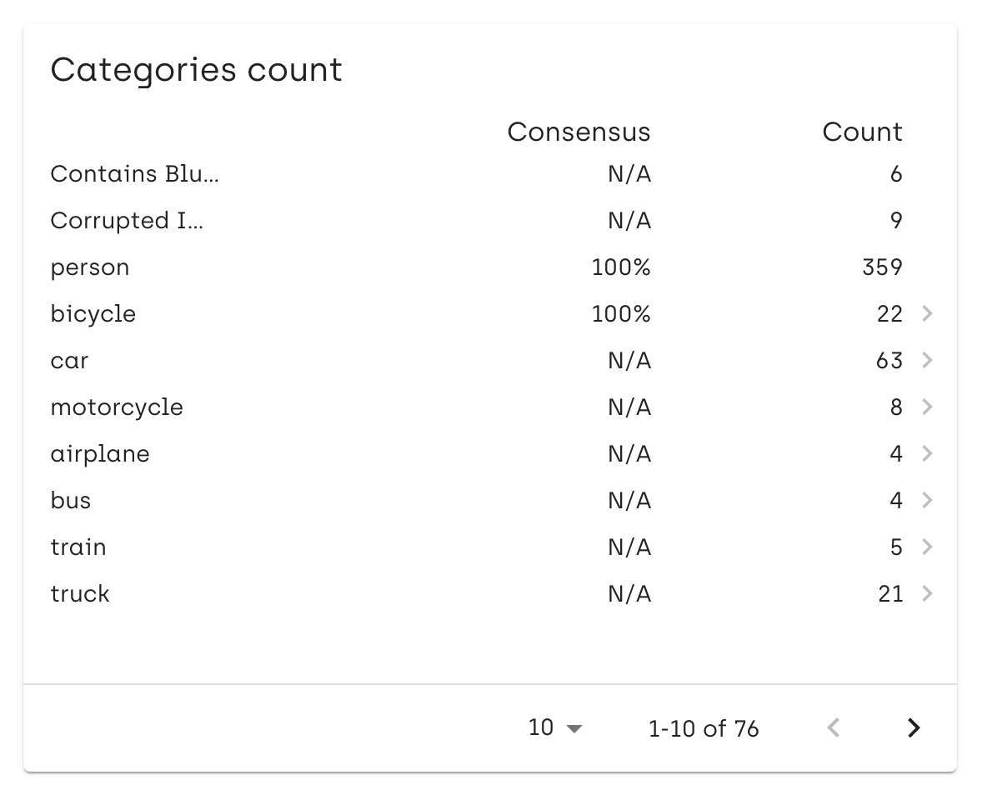
Task: Open the truck row chevron
Action: pos(927,593)
